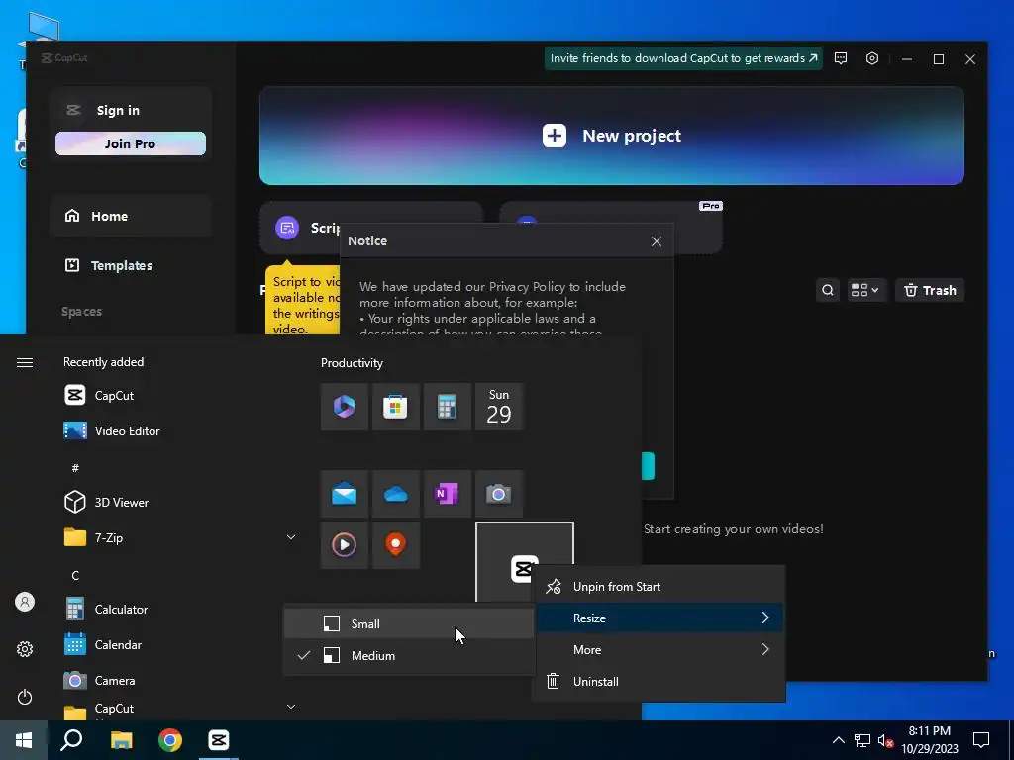Click the Productivity group header

(x=352, y=363)
